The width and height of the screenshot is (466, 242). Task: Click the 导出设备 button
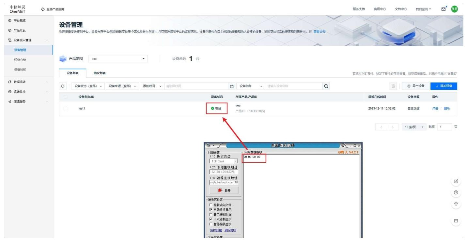[415, 86]
